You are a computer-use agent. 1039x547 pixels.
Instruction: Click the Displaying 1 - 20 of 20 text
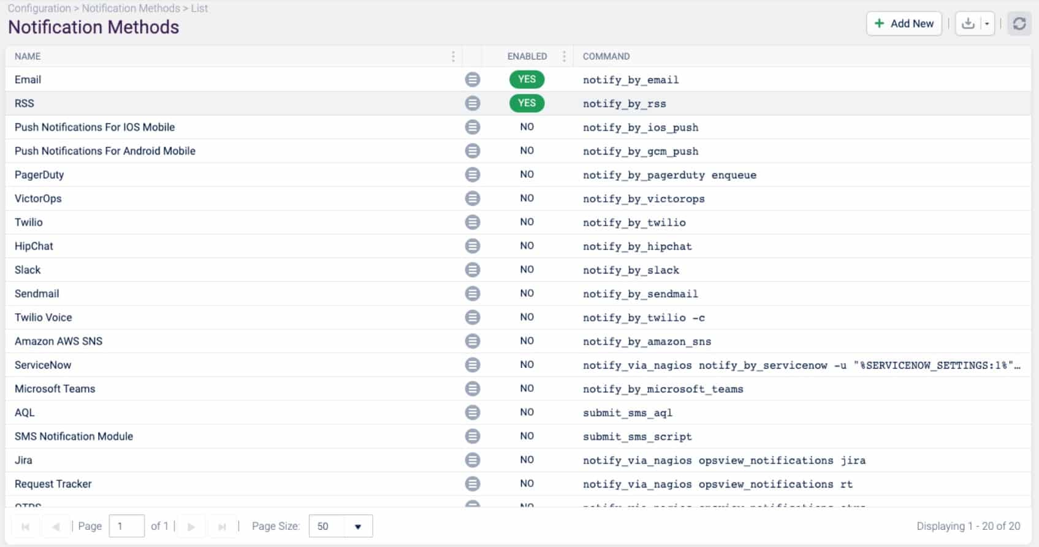pyautogui.click(x=968, y=526)
